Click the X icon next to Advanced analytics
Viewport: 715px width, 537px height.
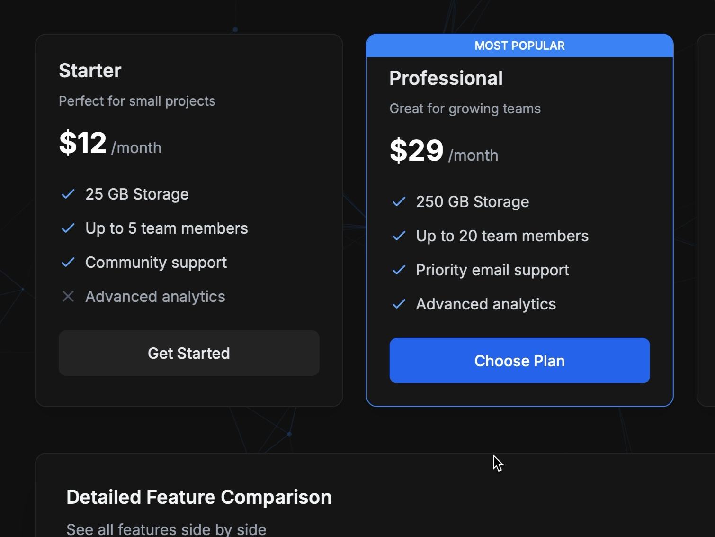pyautogui.click(x=68, y=296)
